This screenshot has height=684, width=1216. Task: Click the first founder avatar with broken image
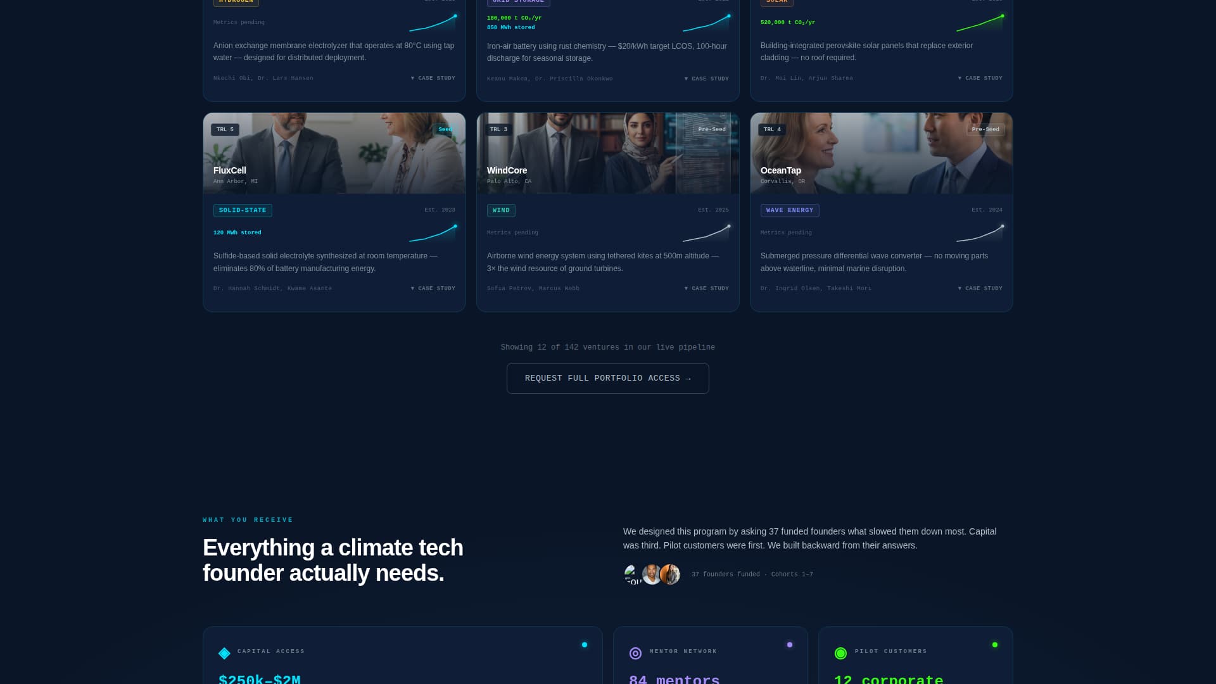click(x=633, y=574)
